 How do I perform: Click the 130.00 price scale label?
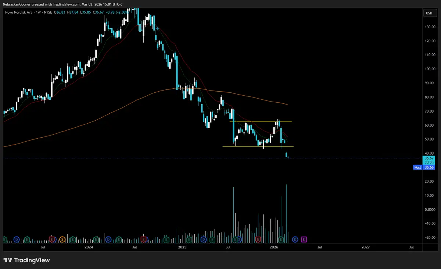tap(430, 27)
